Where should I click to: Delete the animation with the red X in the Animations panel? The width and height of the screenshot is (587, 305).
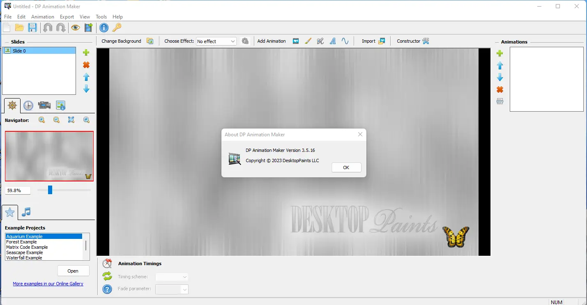[x=500, y=89]
